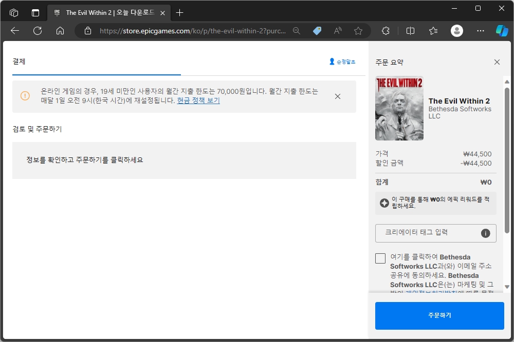Toggle split screen view
Viewport: 514px width, 342px height.
410,31
